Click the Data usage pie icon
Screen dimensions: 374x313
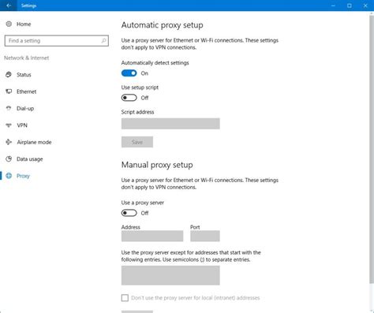[x=9, y=159]
